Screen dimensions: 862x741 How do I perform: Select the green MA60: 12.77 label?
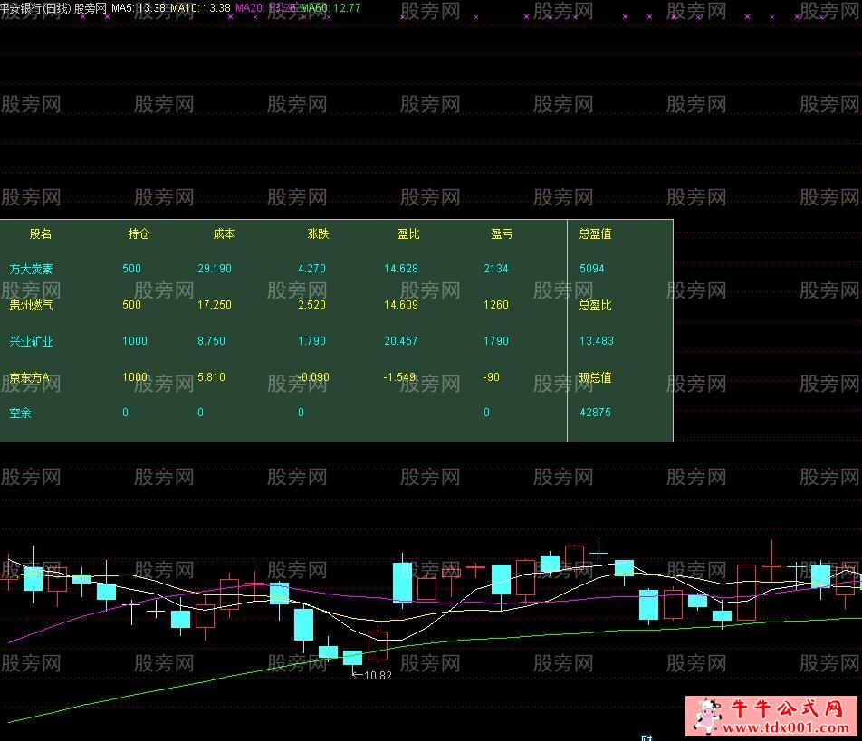pyautogui.click(x=330, y=8)
